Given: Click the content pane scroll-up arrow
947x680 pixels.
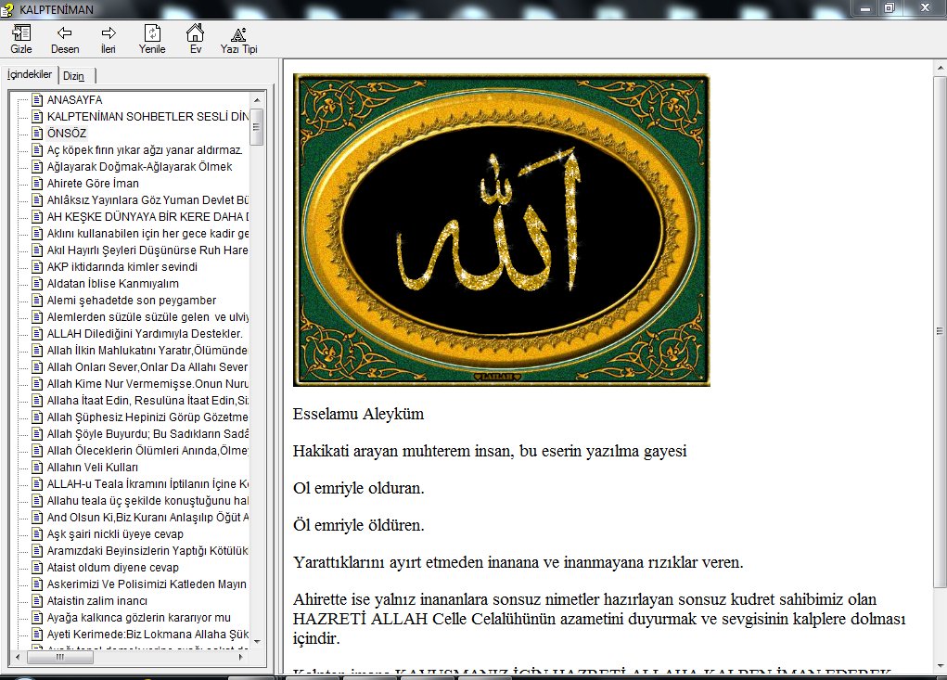Looking at the screenshot, I should (940, 68).
